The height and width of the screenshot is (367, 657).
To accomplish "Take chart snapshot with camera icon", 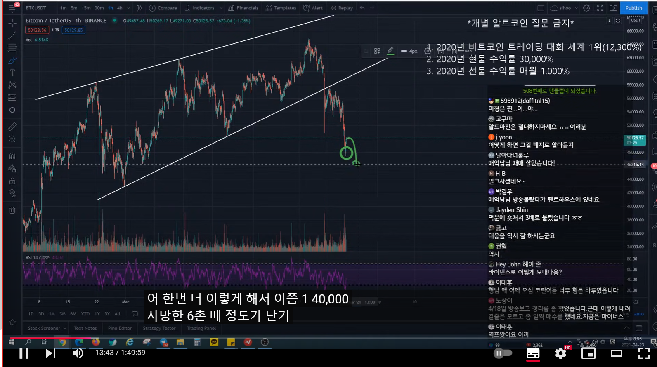I will [613, 8].
